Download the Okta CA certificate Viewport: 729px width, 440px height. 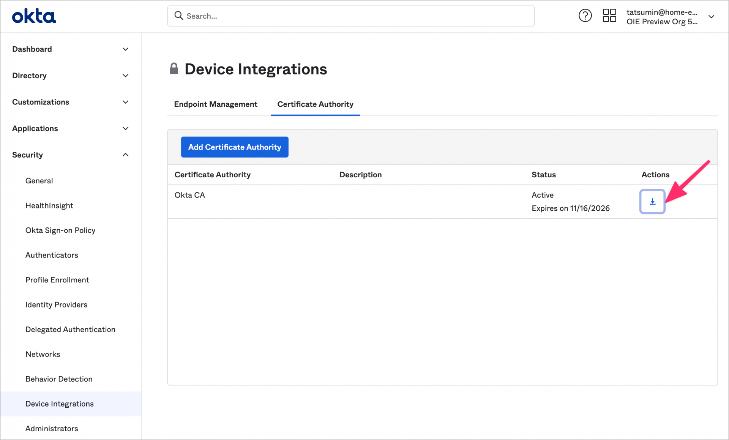pyautogui.click(x=652, y=202)
